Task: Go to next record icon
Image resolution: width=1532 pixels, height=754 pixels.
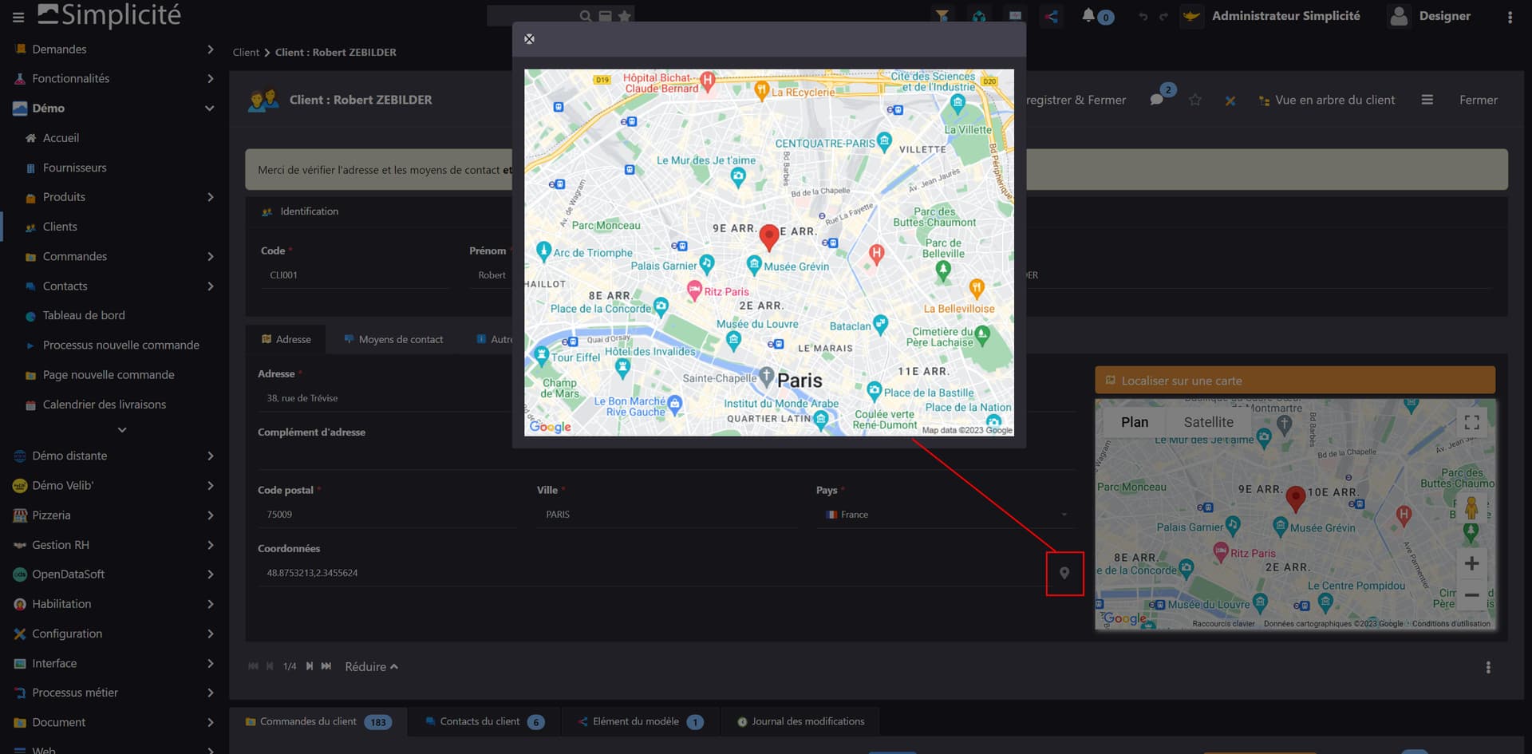Action: click(x=310, y=666)
